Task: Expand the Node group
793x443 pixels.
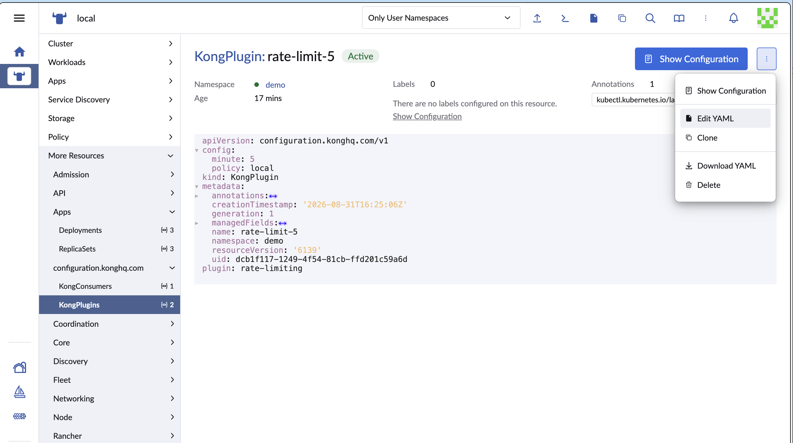Action: coord(109,417)
